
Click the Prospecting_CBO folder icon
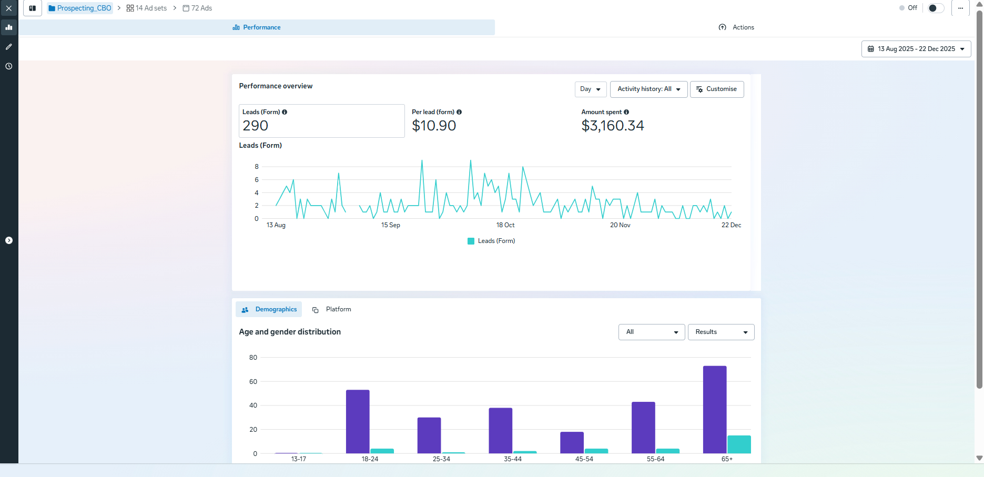pyautogui.click(x=52, y=8)
